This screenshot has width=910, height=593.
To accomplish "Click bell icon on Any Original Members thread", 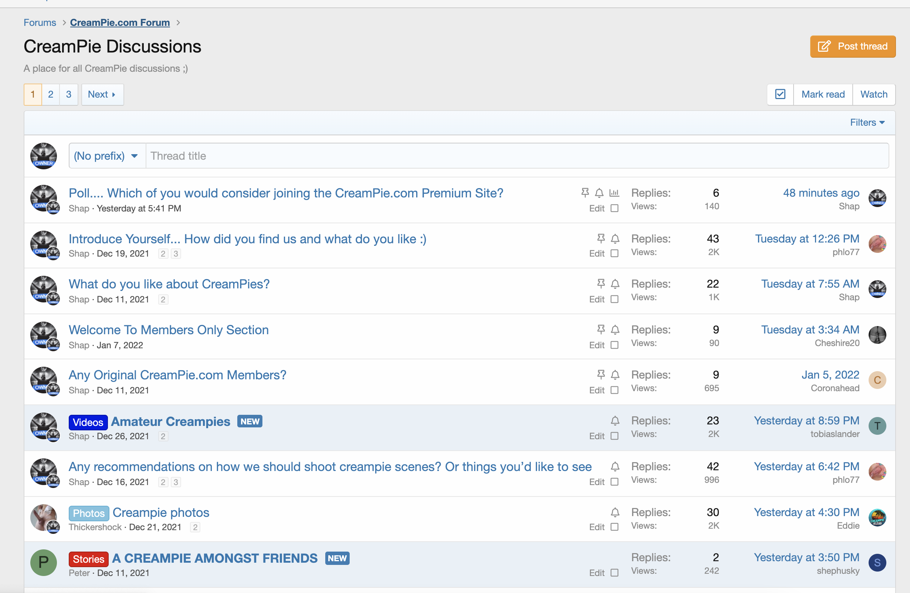I will 615,375.
